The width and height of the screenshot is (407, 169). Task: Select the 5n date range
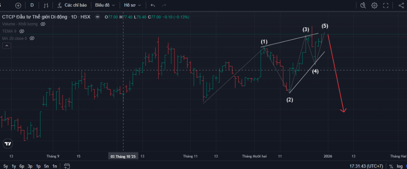coord(46,166)
